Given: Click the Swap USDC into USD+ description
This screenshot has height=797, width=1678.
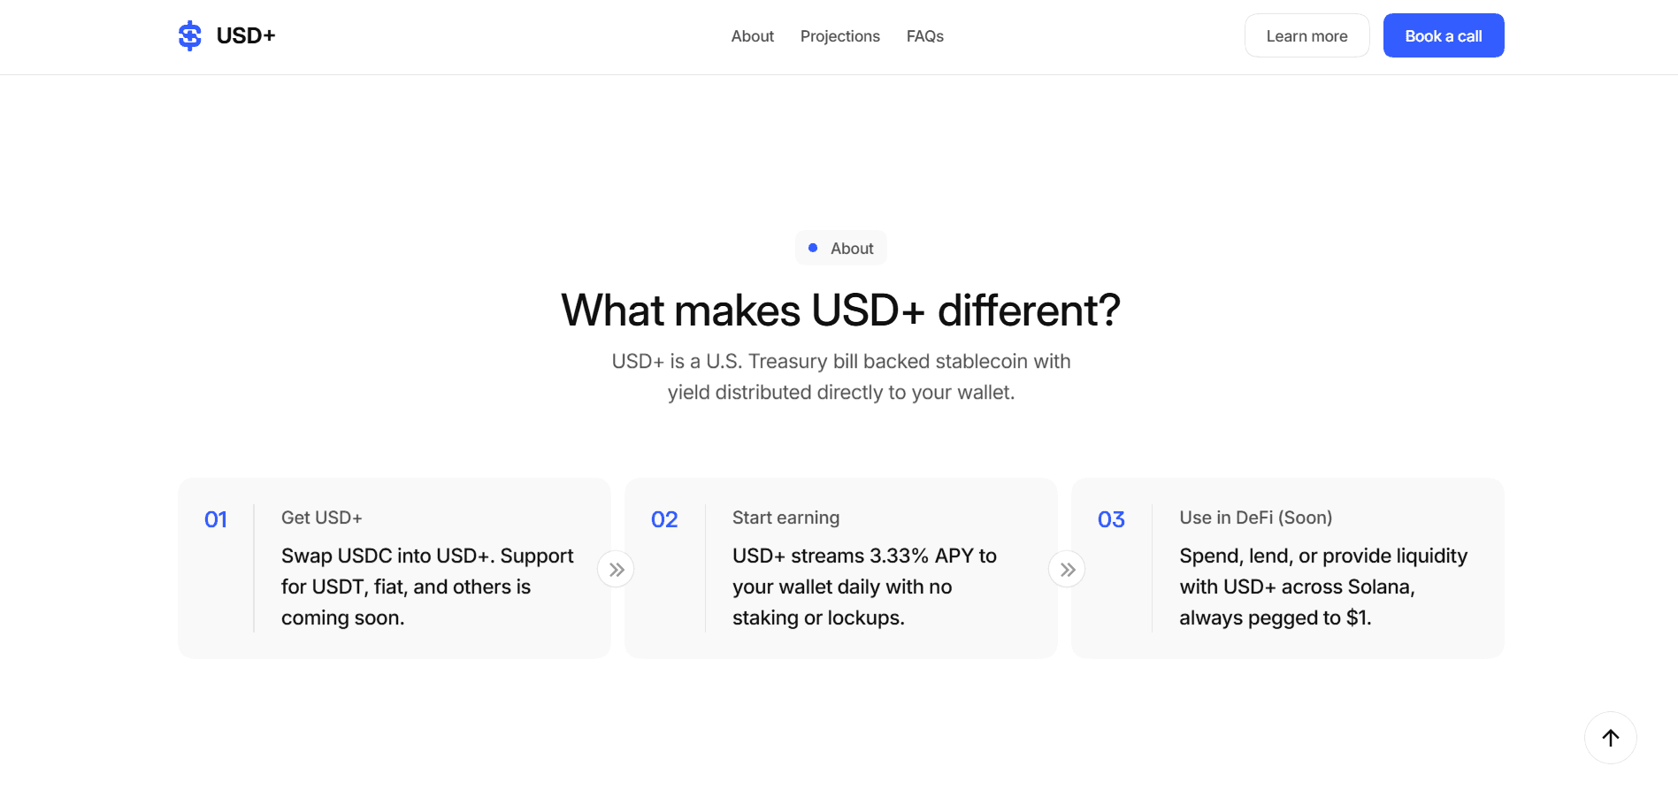Looking at the screenshot, I should click(x=427, y=586).
